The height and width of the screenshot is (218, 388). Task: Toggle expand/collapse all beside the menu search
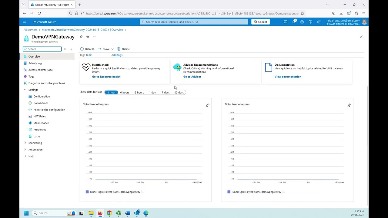tap(65, 49)
